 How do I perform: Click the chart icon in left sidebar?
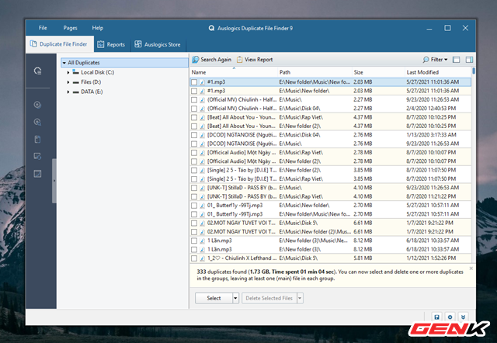(x=37, y=174)
